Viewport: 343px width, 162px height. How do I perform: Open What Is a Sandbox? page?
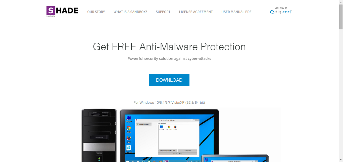pos(130,12)
